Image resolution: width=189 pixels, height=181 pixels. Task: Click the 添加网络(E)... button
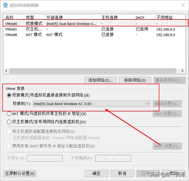click(100, 80)
